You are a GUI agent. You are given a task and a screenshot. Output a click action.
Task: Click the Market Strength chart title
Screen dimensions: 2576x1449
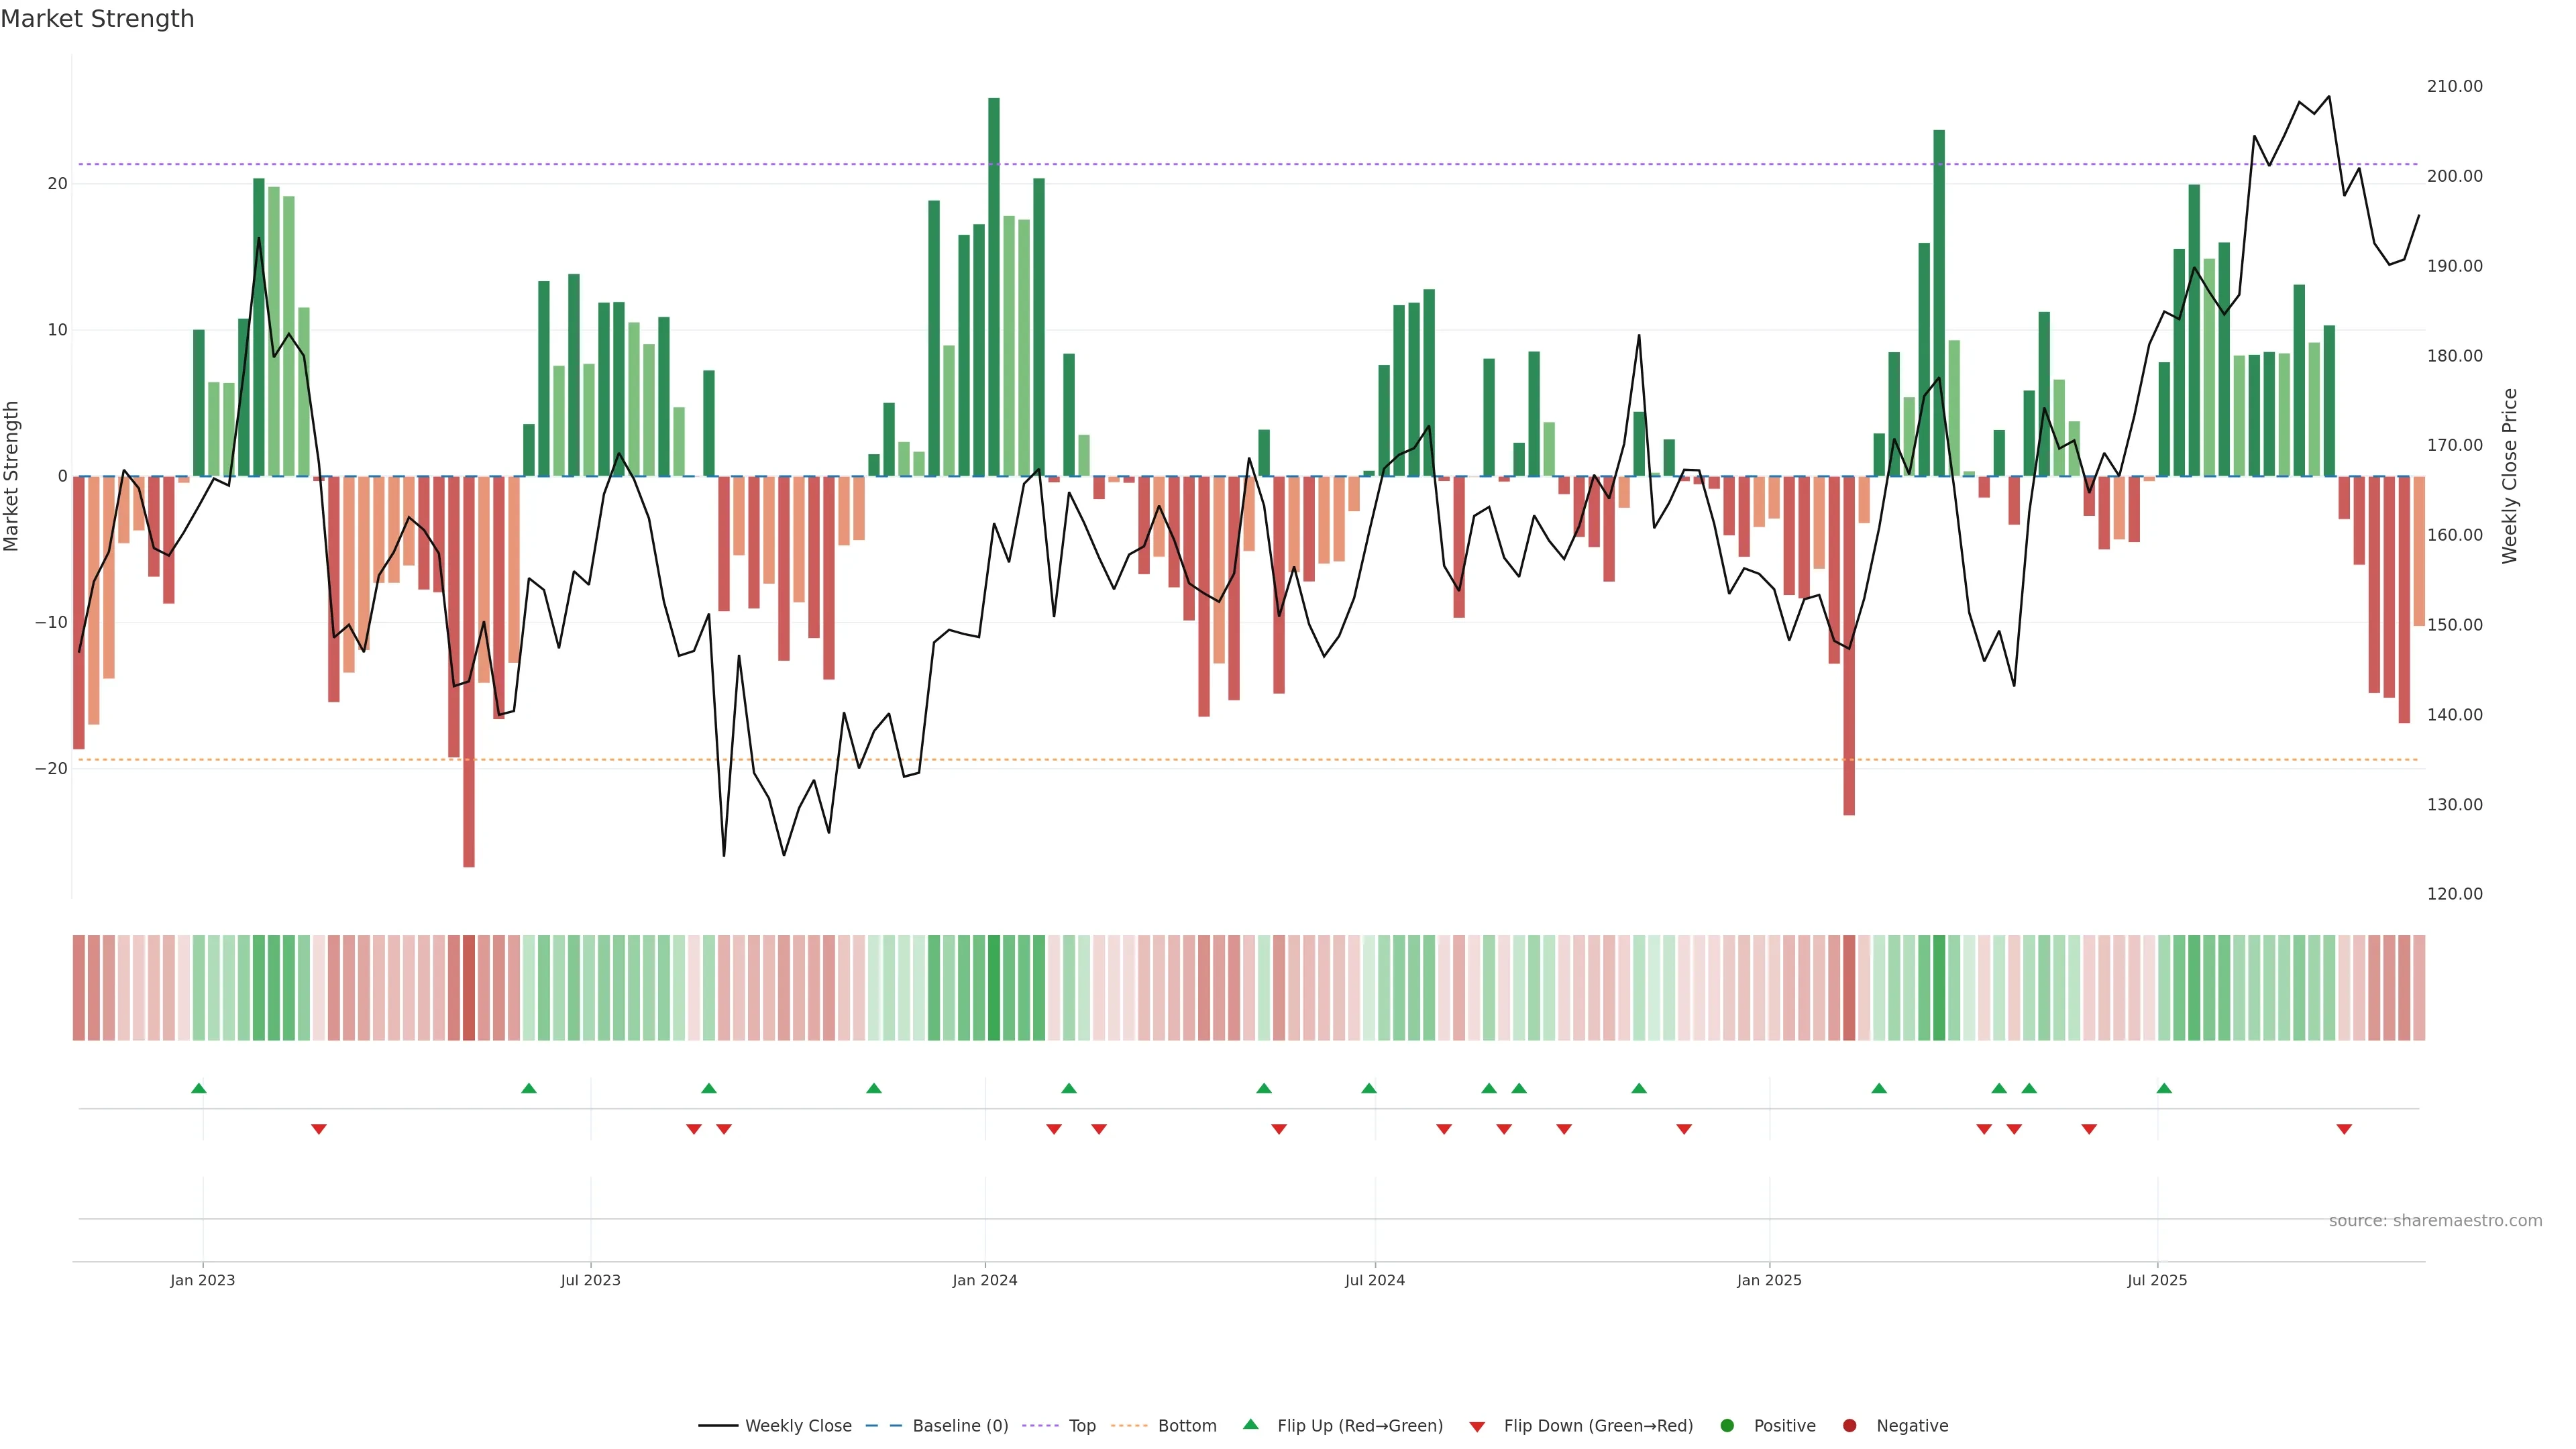click(97, 19)
